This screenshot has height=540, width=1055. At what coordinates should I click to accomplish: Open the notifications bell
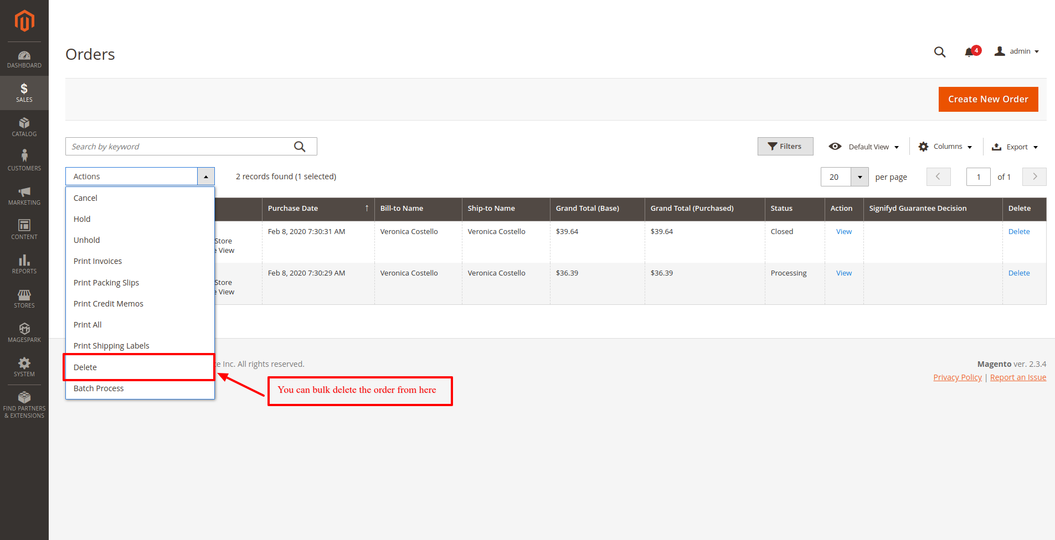click(972, 51)
